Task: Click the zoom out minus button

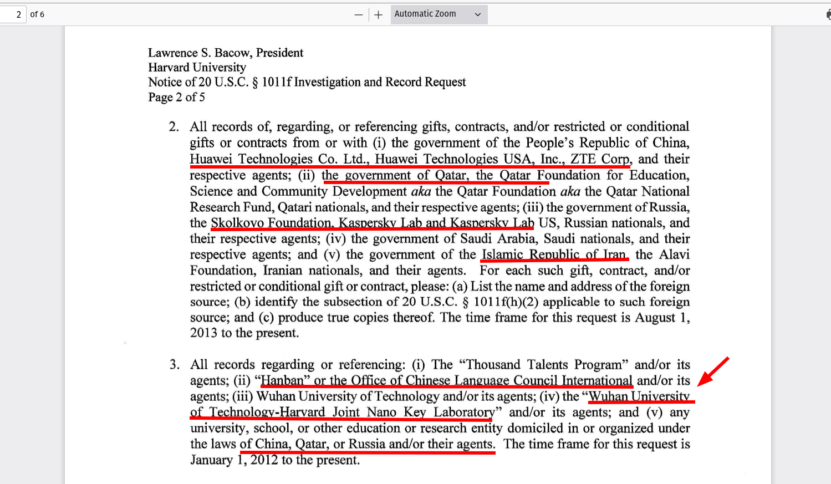Action: [359, 15]
